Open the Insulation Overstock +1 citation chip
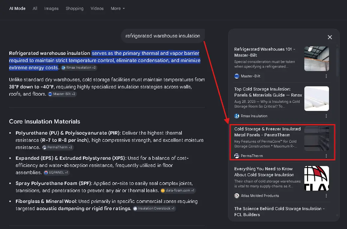The width and height of the screenshot is (347, 229). (x=154, y=208)
